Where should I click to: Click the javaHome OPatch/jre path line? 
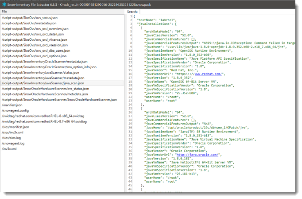tap(197, 128)
